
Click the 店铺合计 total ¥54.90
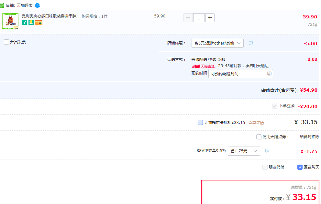point(308,90)
